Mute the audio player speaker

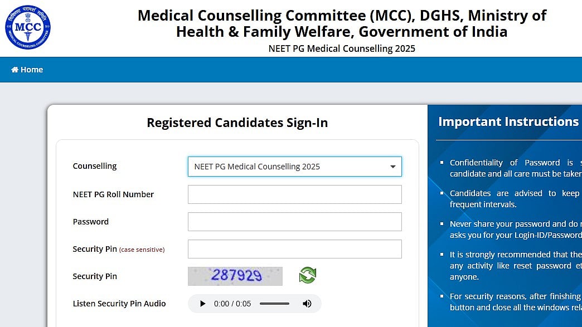(307, 303)
